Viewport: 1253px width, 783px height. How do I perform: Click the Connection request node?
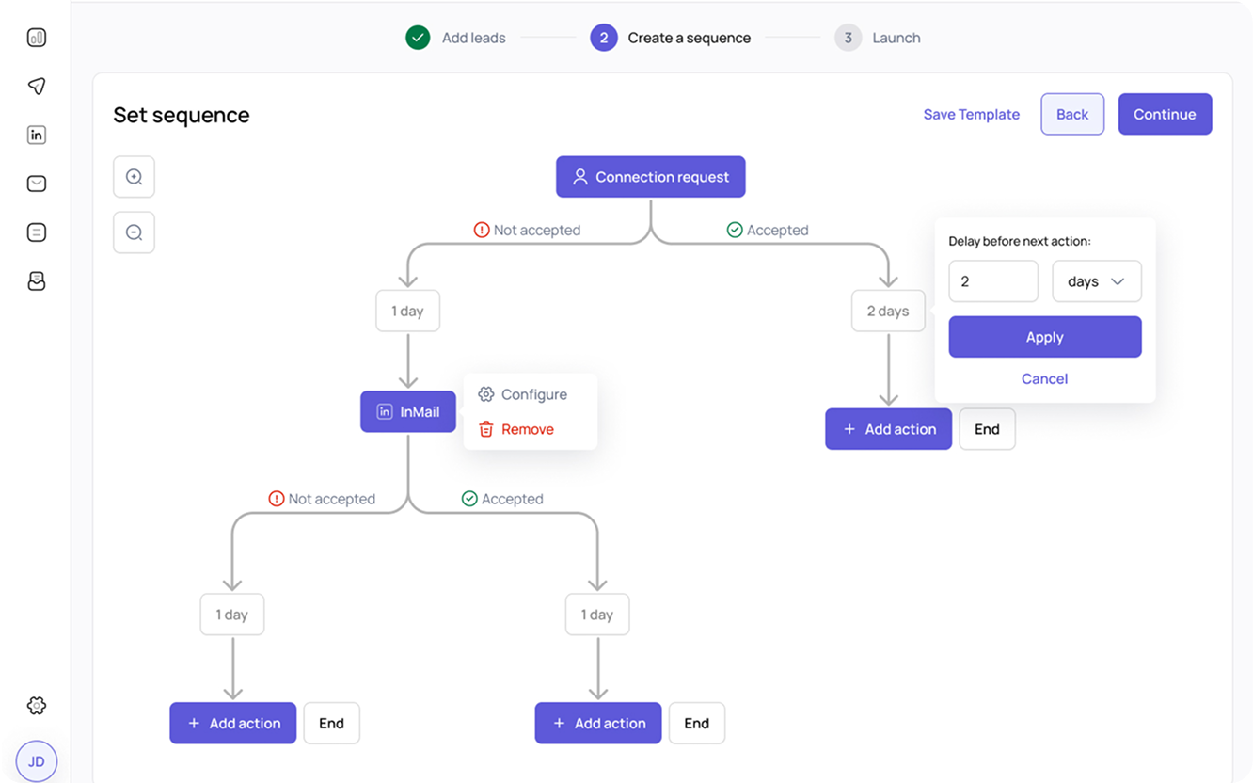pos(650,177)
